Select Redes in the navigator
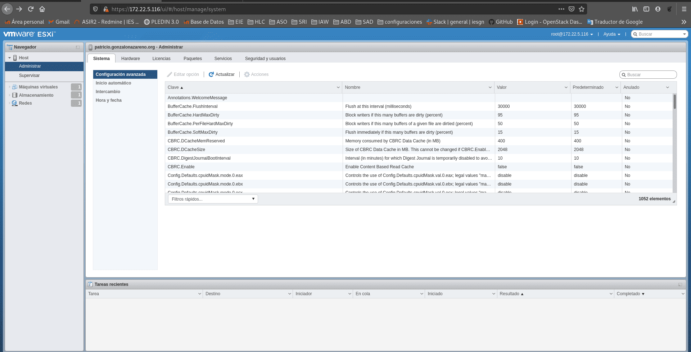This screenshot has width=691, height=352. click(25, 103)
